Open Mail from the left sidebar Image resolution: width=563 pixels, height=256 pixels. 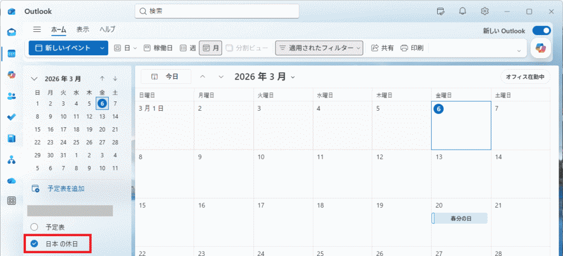(12, 32)
